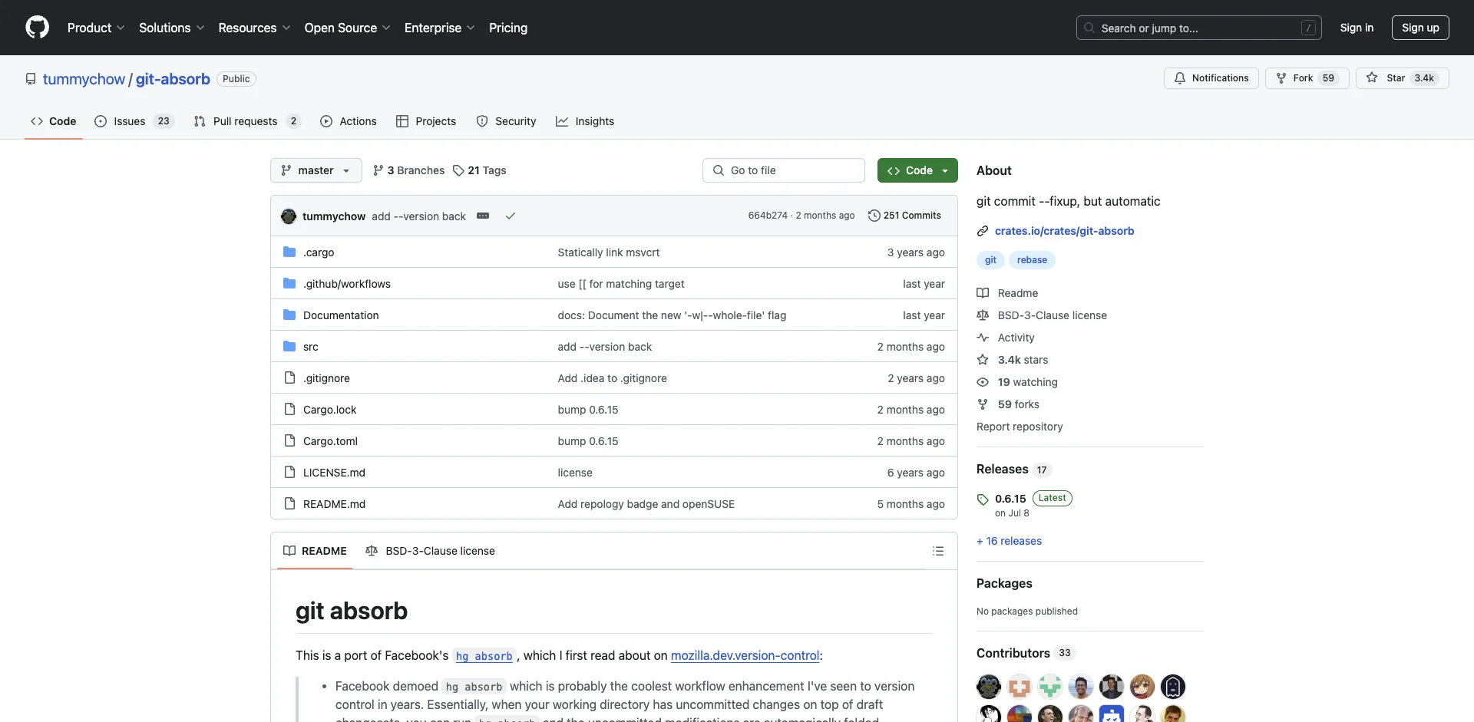Expand the Product menu
Screen dimensions: 1474x722
coord(96,28)
